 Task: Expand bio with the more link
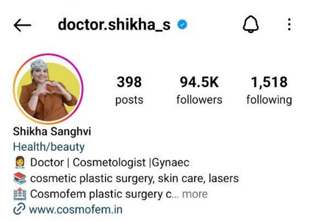pos(195,194)
